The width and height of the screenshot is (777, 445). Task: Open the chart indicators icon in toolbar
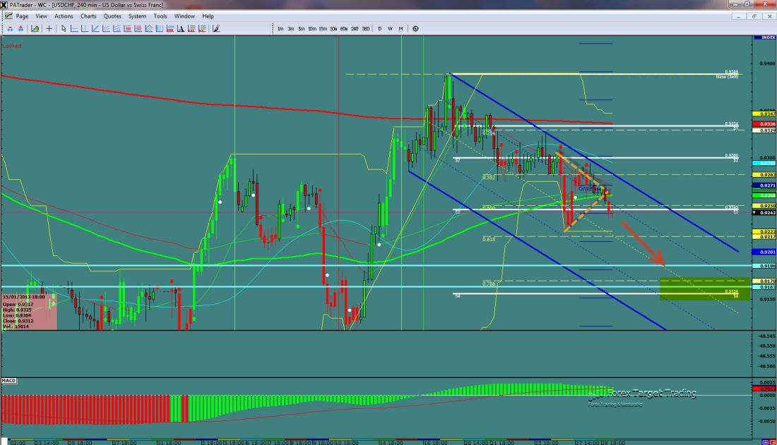click(x=33, y=29)
